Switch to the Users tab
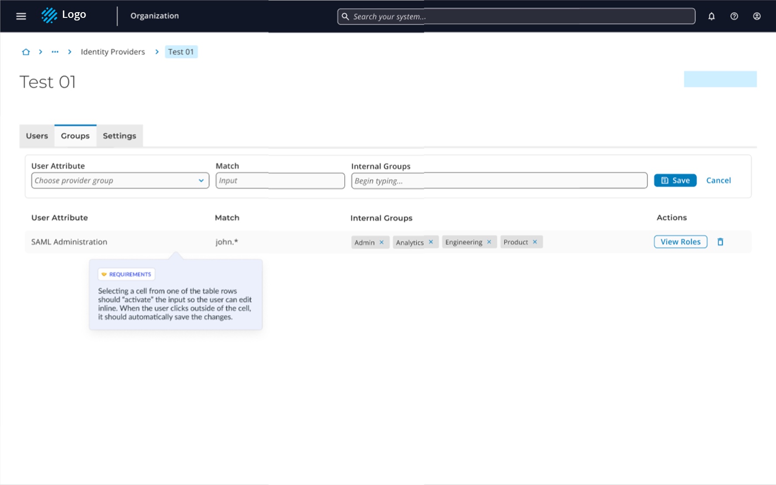The image size is (776, 485). 37,136
